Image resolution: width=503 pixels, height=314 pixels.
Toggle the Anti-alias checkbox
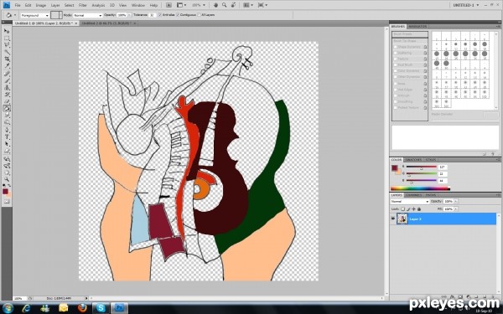[160, 15]
